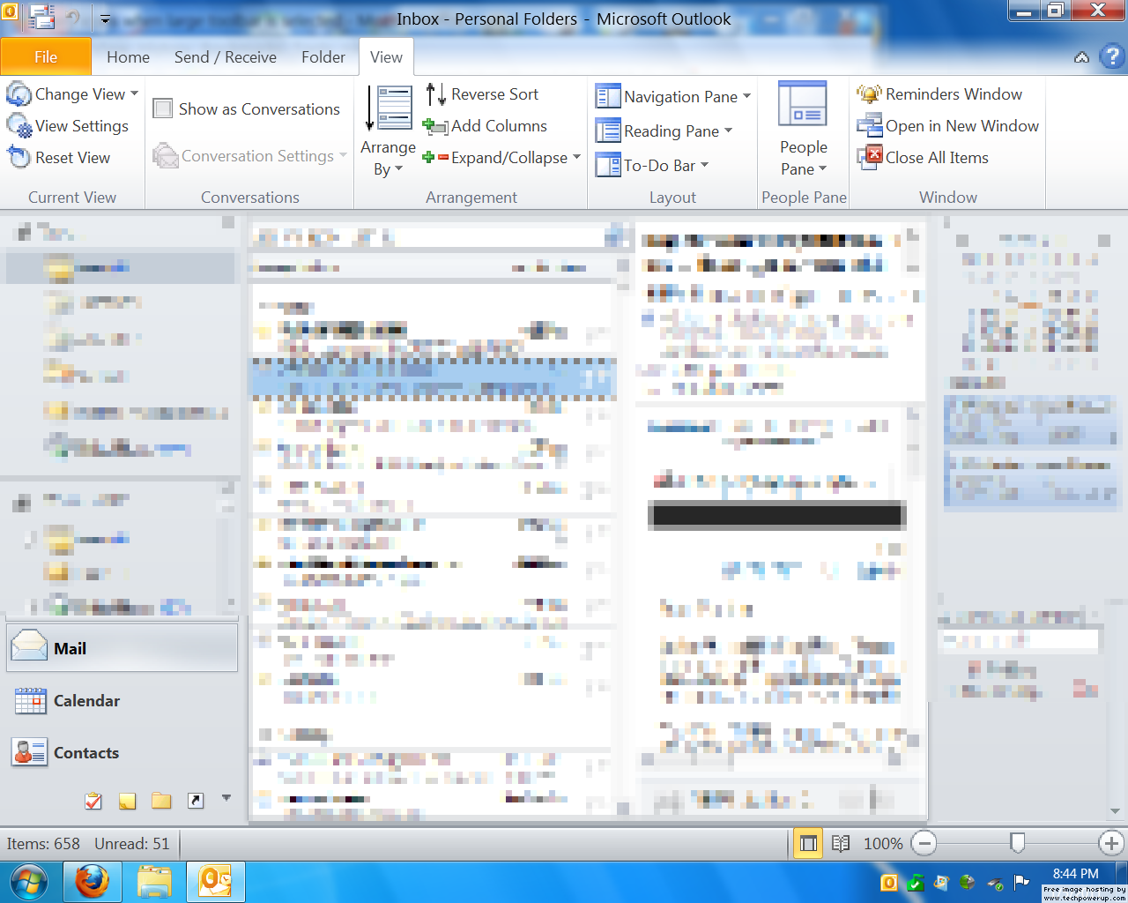
Task: Open Configure buttons arrow in navigation pane
Action: (226, 798)
